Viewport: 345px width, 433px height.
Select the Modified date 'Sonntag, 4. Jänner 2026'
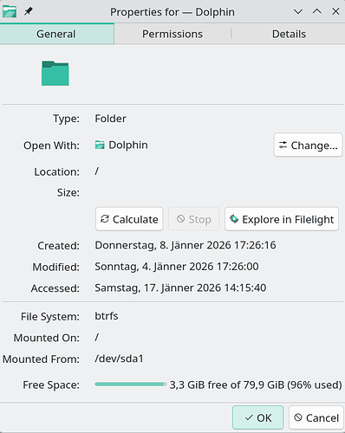pyautogui.click(x=154, y=267)
